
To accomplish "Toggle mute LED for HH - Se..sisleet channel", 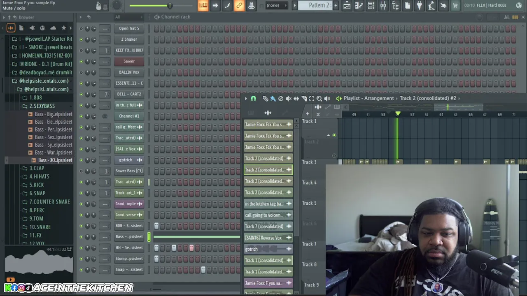I will [81, 247].
